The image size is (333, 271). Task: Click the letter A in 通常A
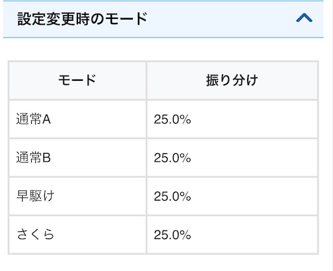(x=46, y=119)
